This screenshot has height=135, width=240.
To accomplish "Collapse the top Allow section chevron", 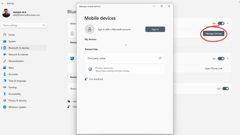I will click(x=228, y=23).
